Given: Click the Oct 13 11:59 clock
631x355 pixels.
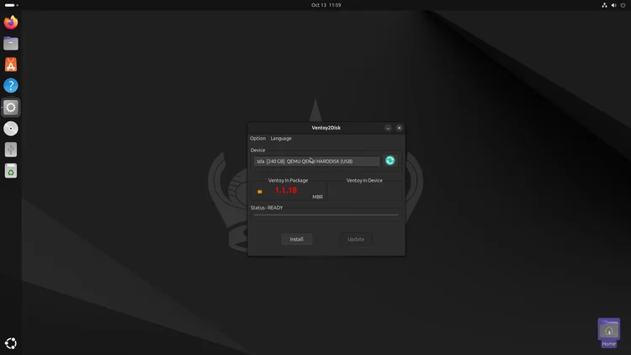Looking at the screenshot, I should pyautogui.click(x=326, y=5).
